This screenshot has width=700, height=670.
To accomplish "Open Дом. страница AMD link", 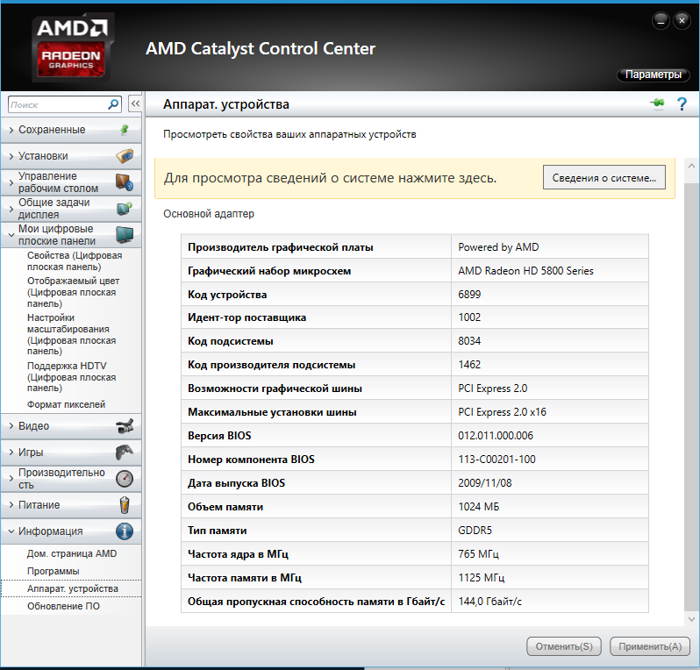I will [71, 553].
